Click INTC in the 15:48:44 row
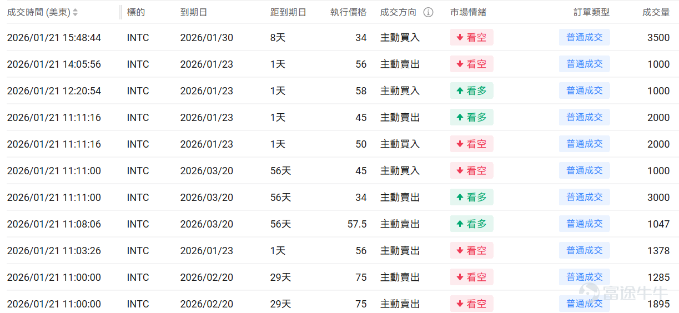This screenshot has height=313, width=679. (x=138, y=38)
